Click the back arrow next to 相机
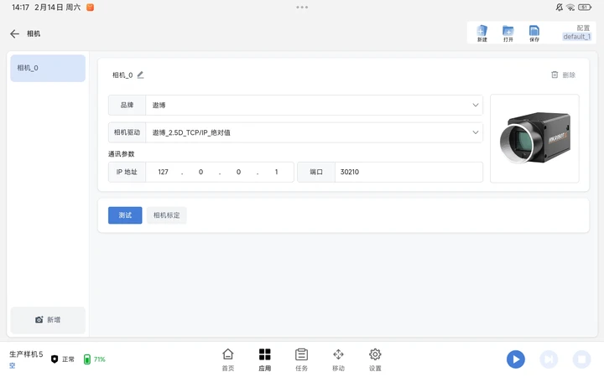 [x=14, y=34]
